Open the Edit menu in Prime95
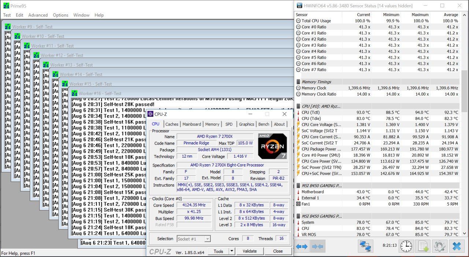The width and height of the screenshot is (469, 257). (19, 15)
